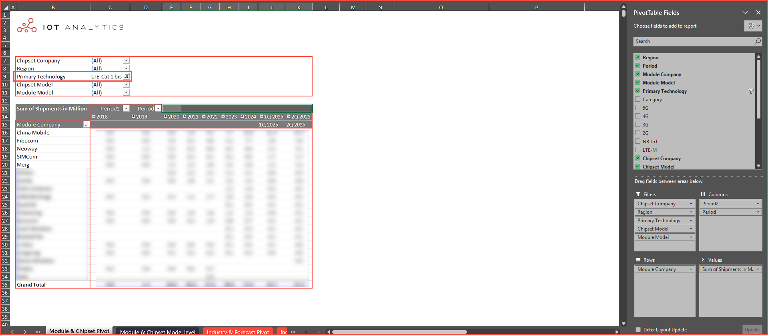Image resolution: width=768 pixels, height=335 pixels.
Task: Click the Select All corner triangle
Action: (x=6, y=7)
